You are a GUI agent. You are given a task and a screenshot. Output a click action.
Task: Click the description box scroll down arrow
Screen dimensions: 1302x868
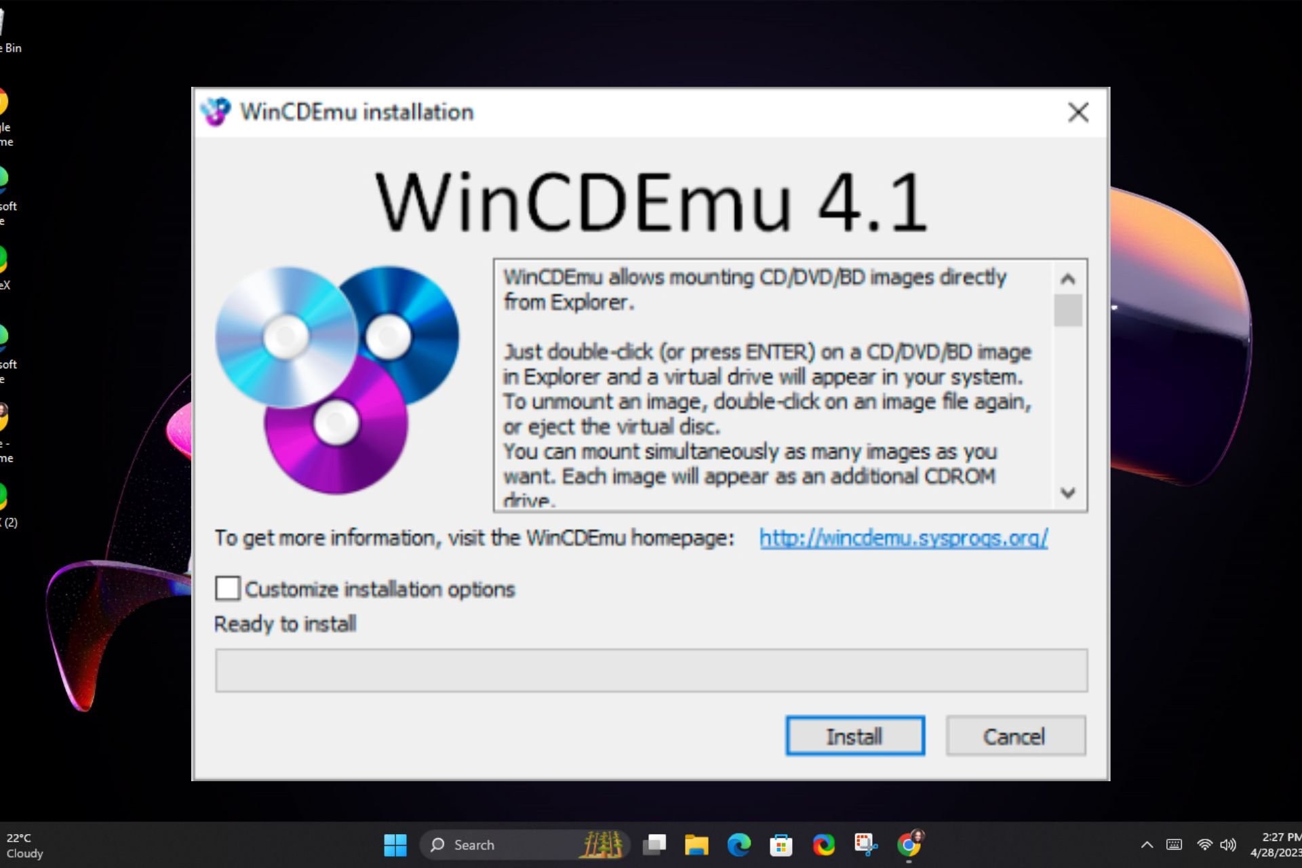(x=1068, y=493)
